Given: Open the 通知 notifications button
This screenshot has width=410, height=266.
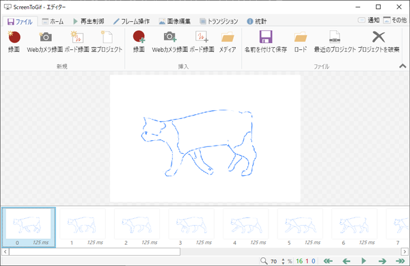Looking at the screenshot, I should tap(368, 20).
